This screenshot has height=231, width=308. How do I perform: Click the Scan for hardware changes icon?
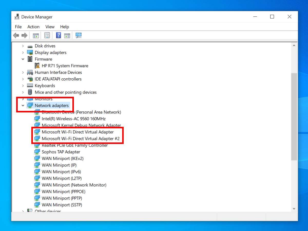(x=79, y=35)
